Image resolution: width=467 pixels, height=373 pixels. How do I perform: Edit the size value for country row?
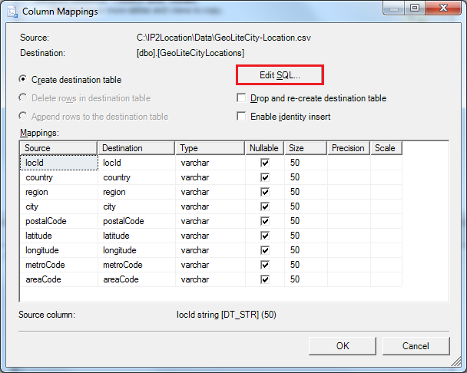click(x=306, y=177)
